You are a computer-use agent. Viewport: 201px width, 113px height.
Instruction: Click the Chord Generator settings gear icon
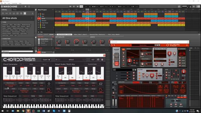tap(49, 84)
